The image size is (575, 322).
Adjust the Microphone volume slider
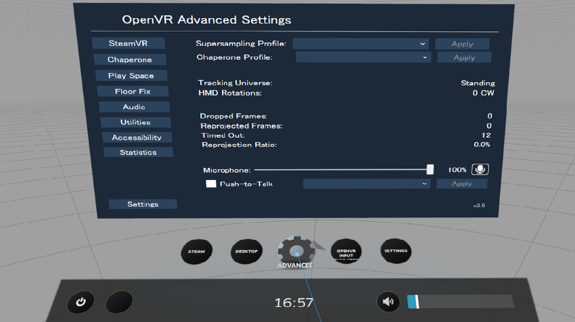pyautogui.click(x=344, y=170)
